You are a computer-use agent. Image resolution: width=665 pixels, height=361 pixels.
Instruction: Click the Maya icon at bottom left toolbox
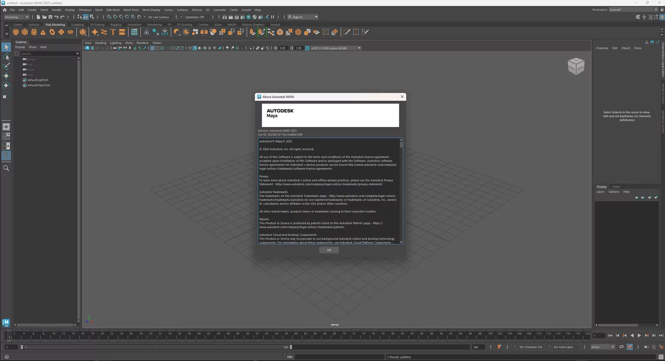[x=5, y=322]
